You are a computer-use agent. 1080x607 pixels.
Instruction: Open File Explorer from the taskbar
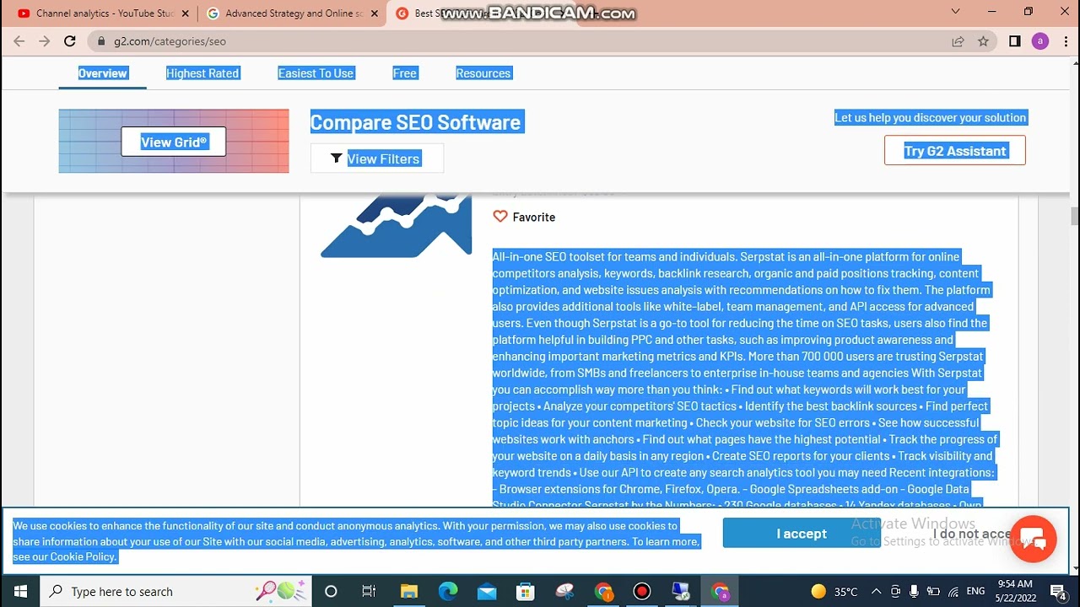click(x=408, y=591)
